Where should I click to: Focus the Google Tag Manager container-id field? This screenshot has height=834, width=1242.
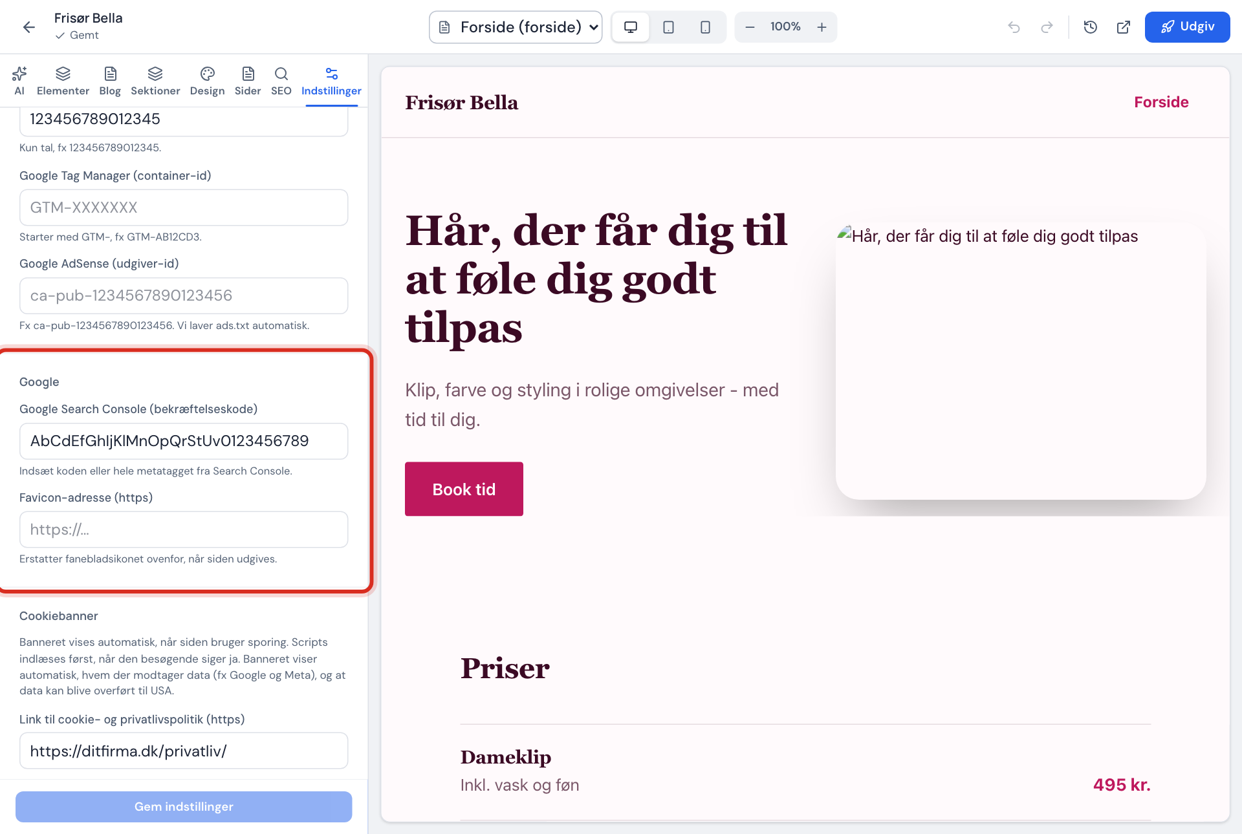(184, 208)
